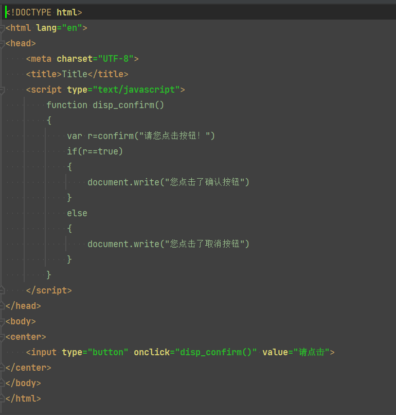Click the Title text inside title tag
Image resolution: width=396 pixels, height=415 pixels.
[75, 74]
